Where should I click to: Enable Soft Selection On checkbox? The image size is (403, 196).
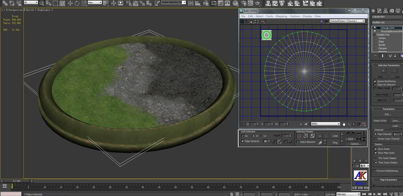[242, 136]
